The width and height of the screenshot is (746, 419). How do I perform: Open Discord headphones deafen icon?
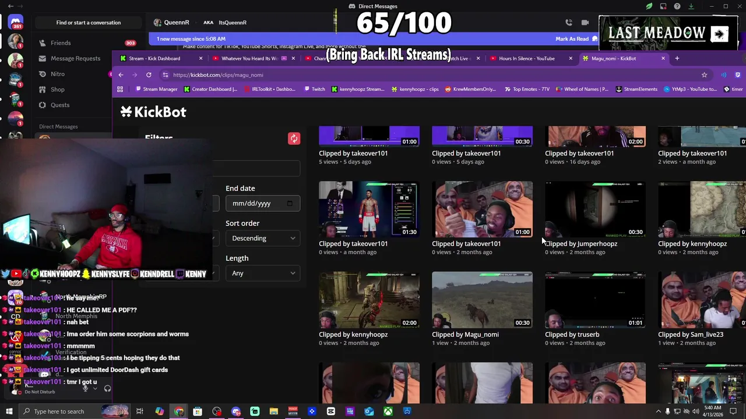point(107,389)
